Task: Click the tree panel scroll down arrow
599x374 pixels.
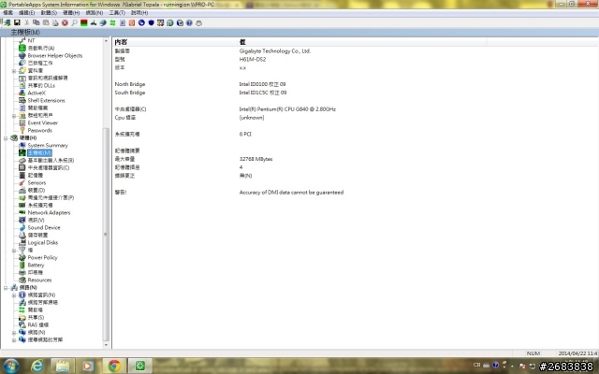Action: click(x=106, y=345)
